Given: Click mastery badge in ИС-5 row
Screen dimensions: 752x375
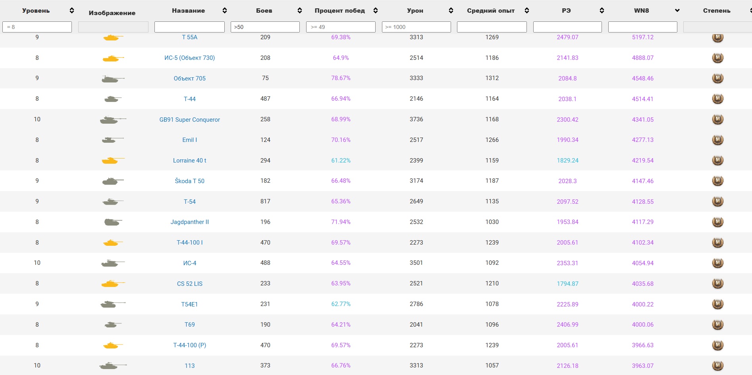Looking at the screenshot, I should pos(717,58).
